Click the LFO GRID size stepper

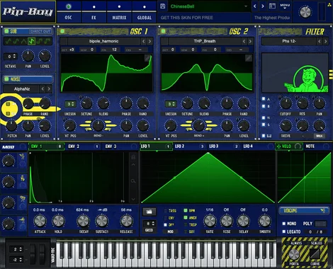coord(149,224)
